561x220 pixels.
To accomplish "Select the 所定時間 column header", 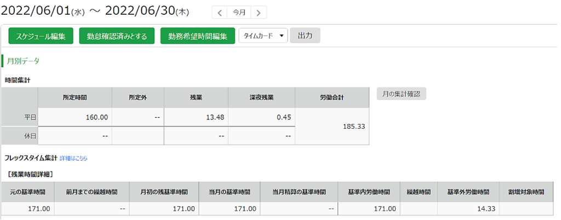I will pos(75,97).
